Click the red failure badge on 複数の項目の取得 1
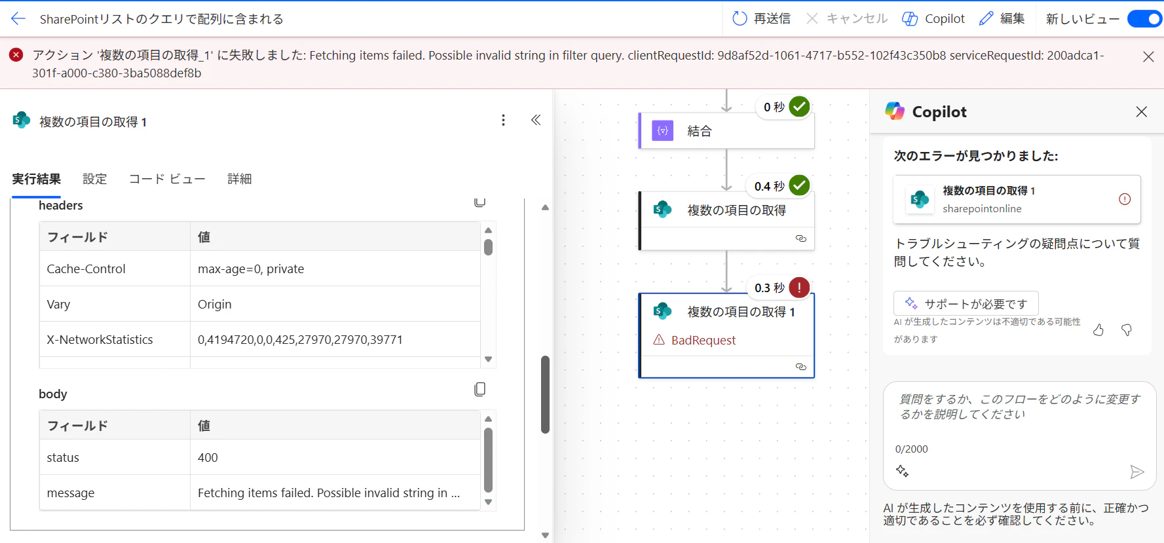 (799, 287)
